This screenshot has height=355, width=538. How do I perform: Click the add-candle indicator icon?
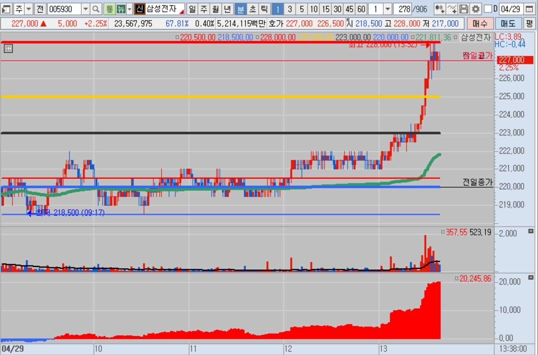coord(439,9)
